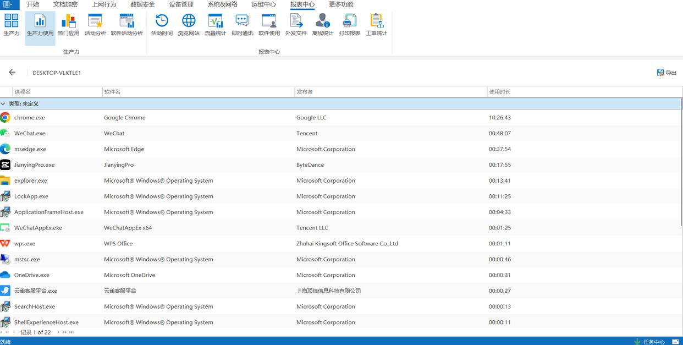View the 流量统计 report

tap(215, 25)
